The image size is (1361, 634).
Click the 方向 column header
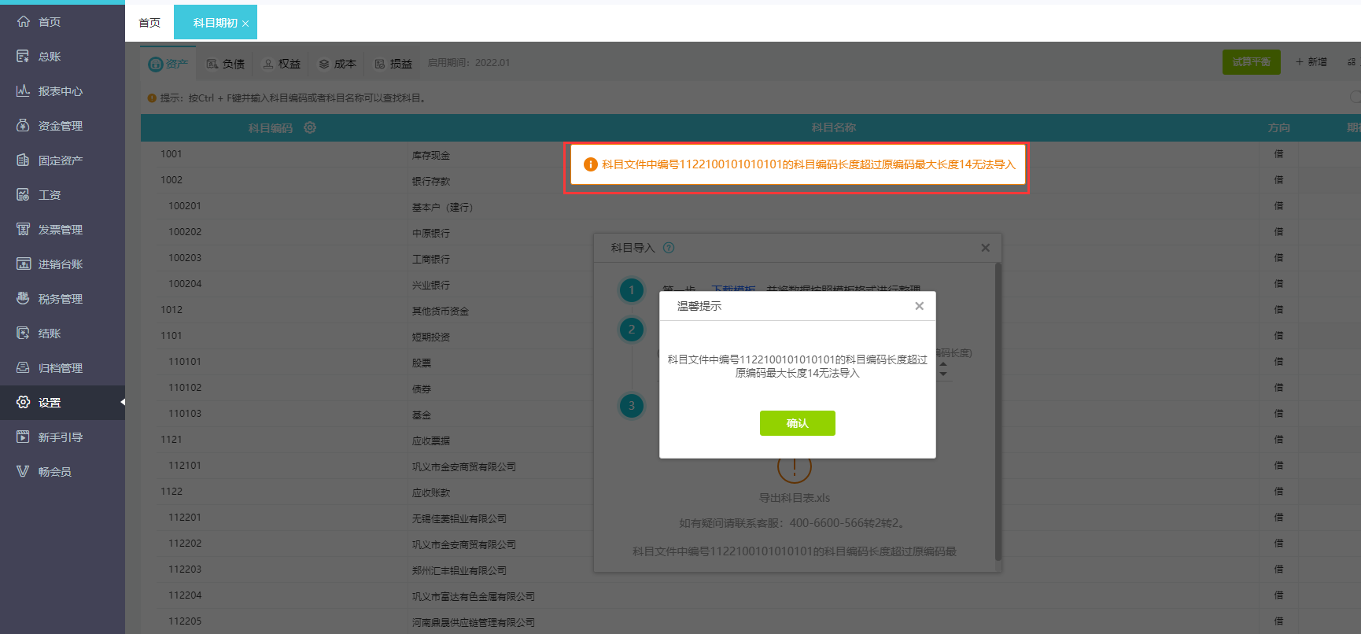(x=1279, y=127)
